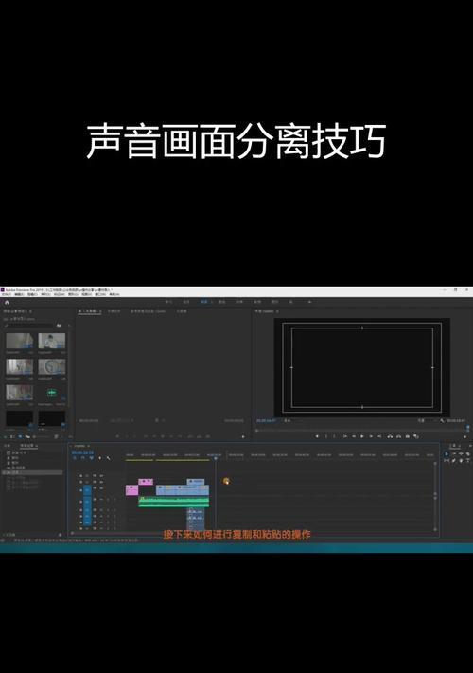Select highlighted folder in the effects panel
This screenshot has height=673, width=473.
pos(32,472)
